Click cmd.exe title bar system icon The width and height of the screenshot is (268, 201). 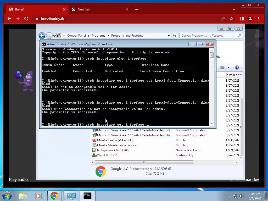44,44
